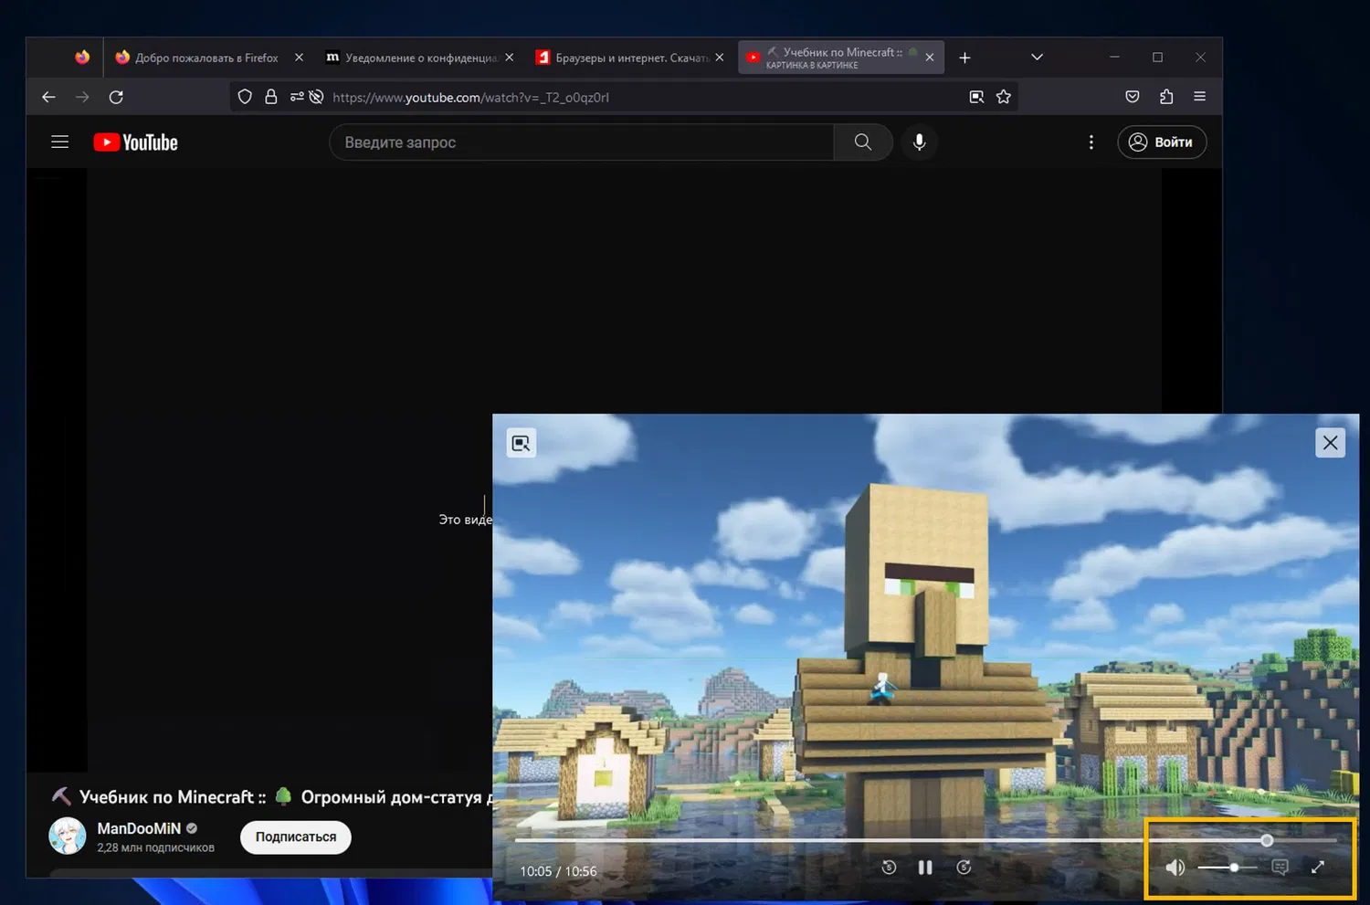
Task: Save page to Pocket
Action: click(1133, 97)
